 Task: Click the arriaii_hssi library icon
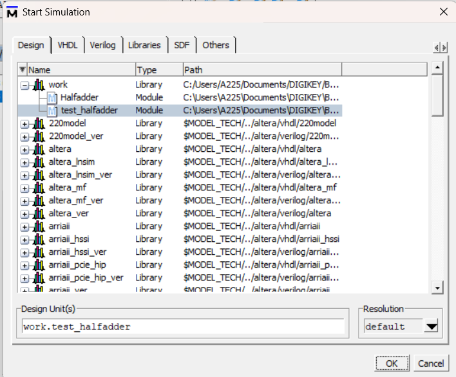tap(39, 239)
